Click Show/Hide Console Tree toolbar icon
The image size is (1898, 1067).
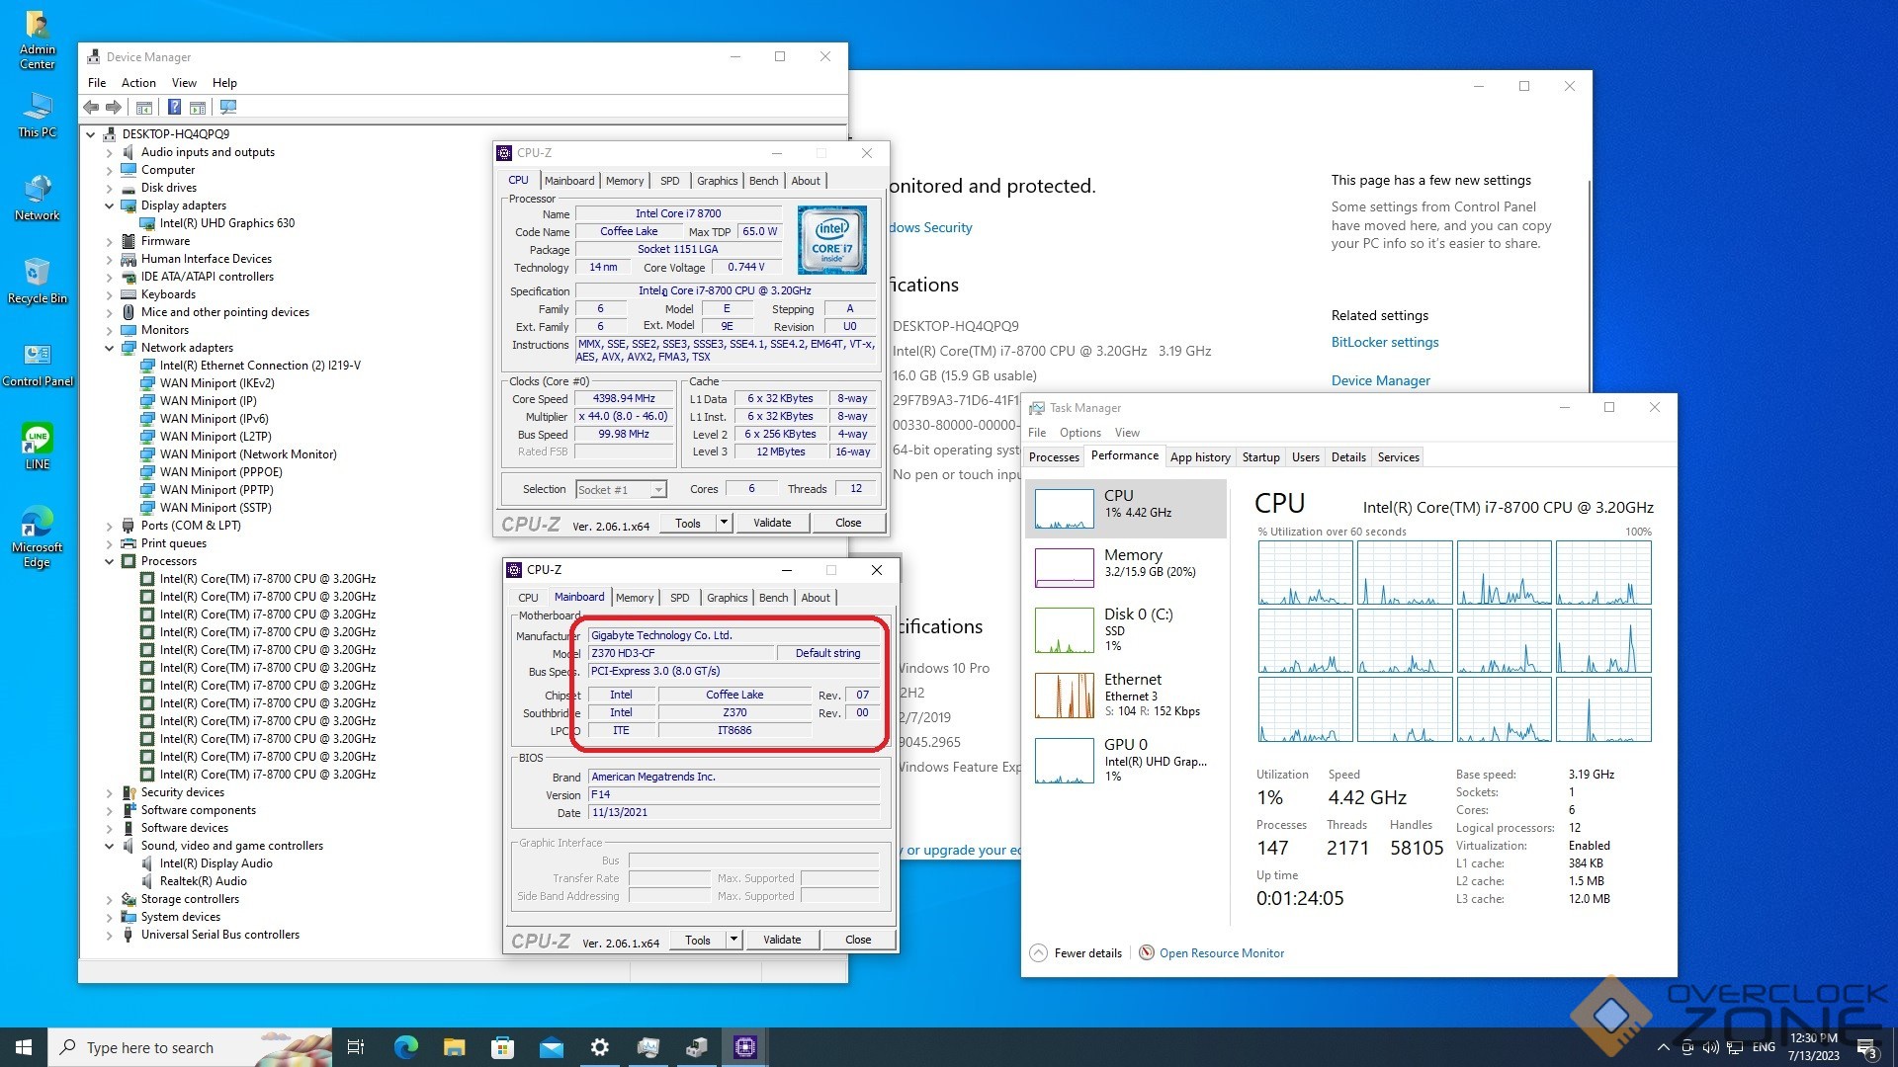coord(144,107)
